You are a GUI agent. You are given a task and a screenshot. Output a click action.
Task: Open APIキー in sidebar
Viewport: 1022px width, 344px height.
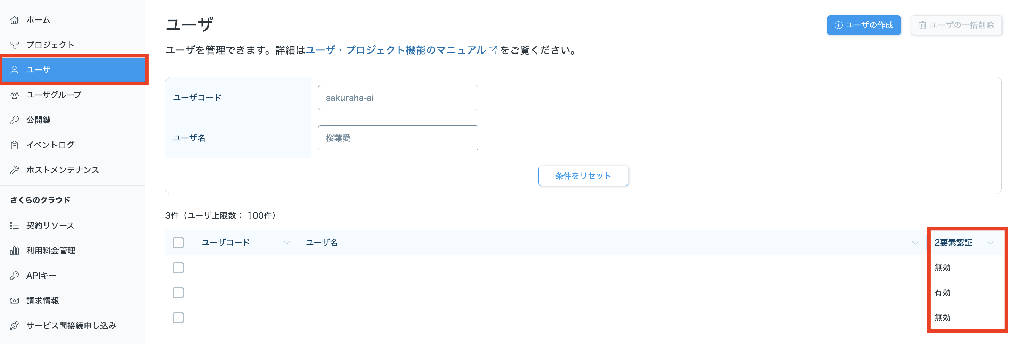click(x=73, y=276)
